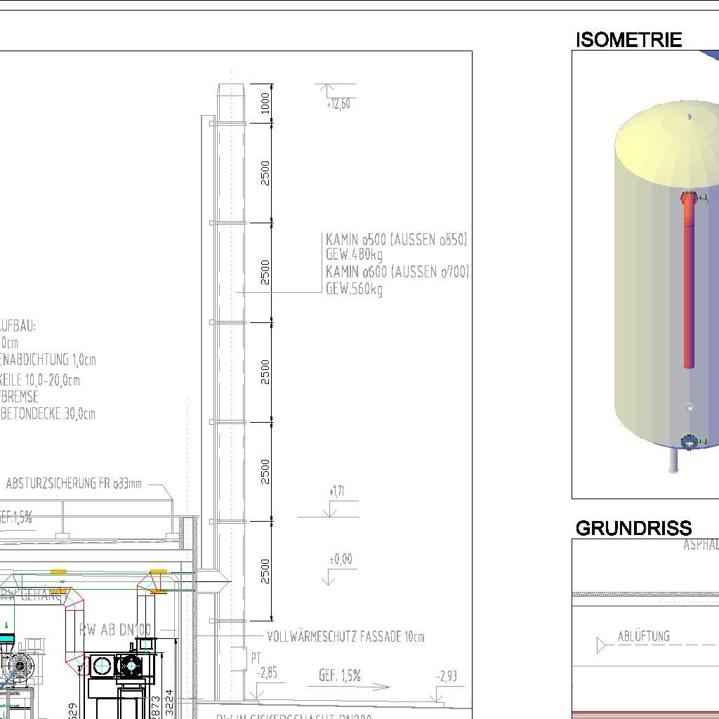Screen dimensions: 719x719
Task: Click the upper flange at pipe top
Action: coord(689,197)
